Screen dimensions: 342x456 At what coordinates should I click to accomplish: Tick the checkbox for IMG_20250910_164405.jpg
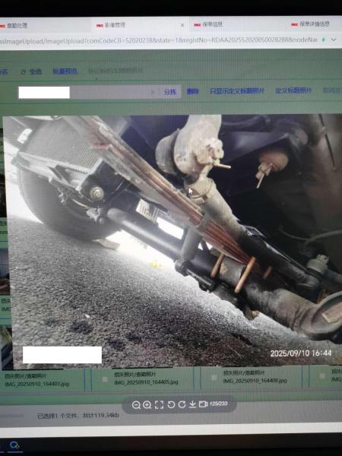coord(104,379)
